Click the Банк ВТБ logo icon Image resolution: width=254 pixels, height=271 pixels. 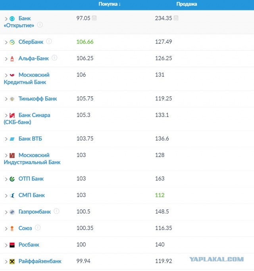click(x=12, y=139)
